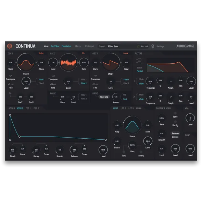Click OSC 1 Transpose value -24
This screenshot has height=202, width=202.
tap(11, 76)
